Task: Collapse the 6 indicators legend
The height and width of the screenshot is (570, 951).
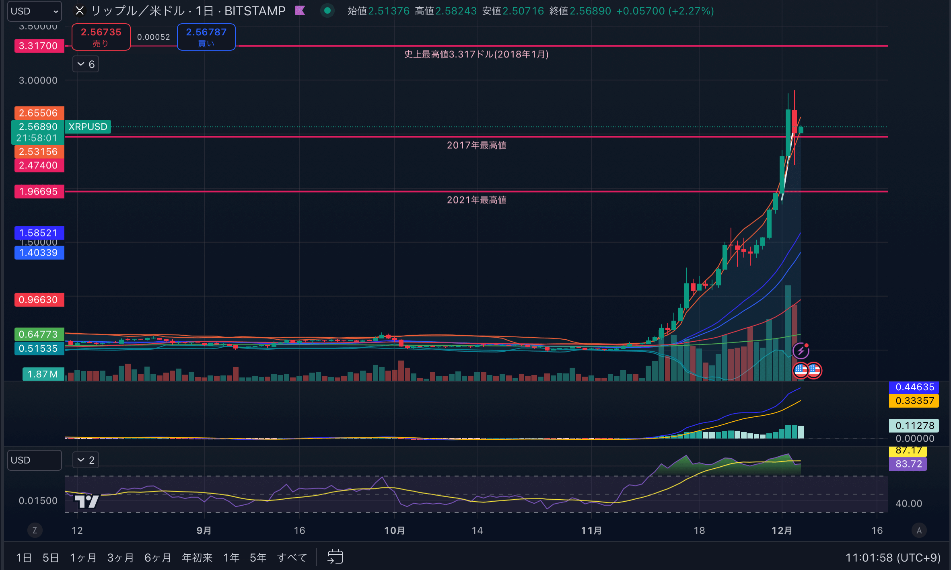Action: (86, 64)
